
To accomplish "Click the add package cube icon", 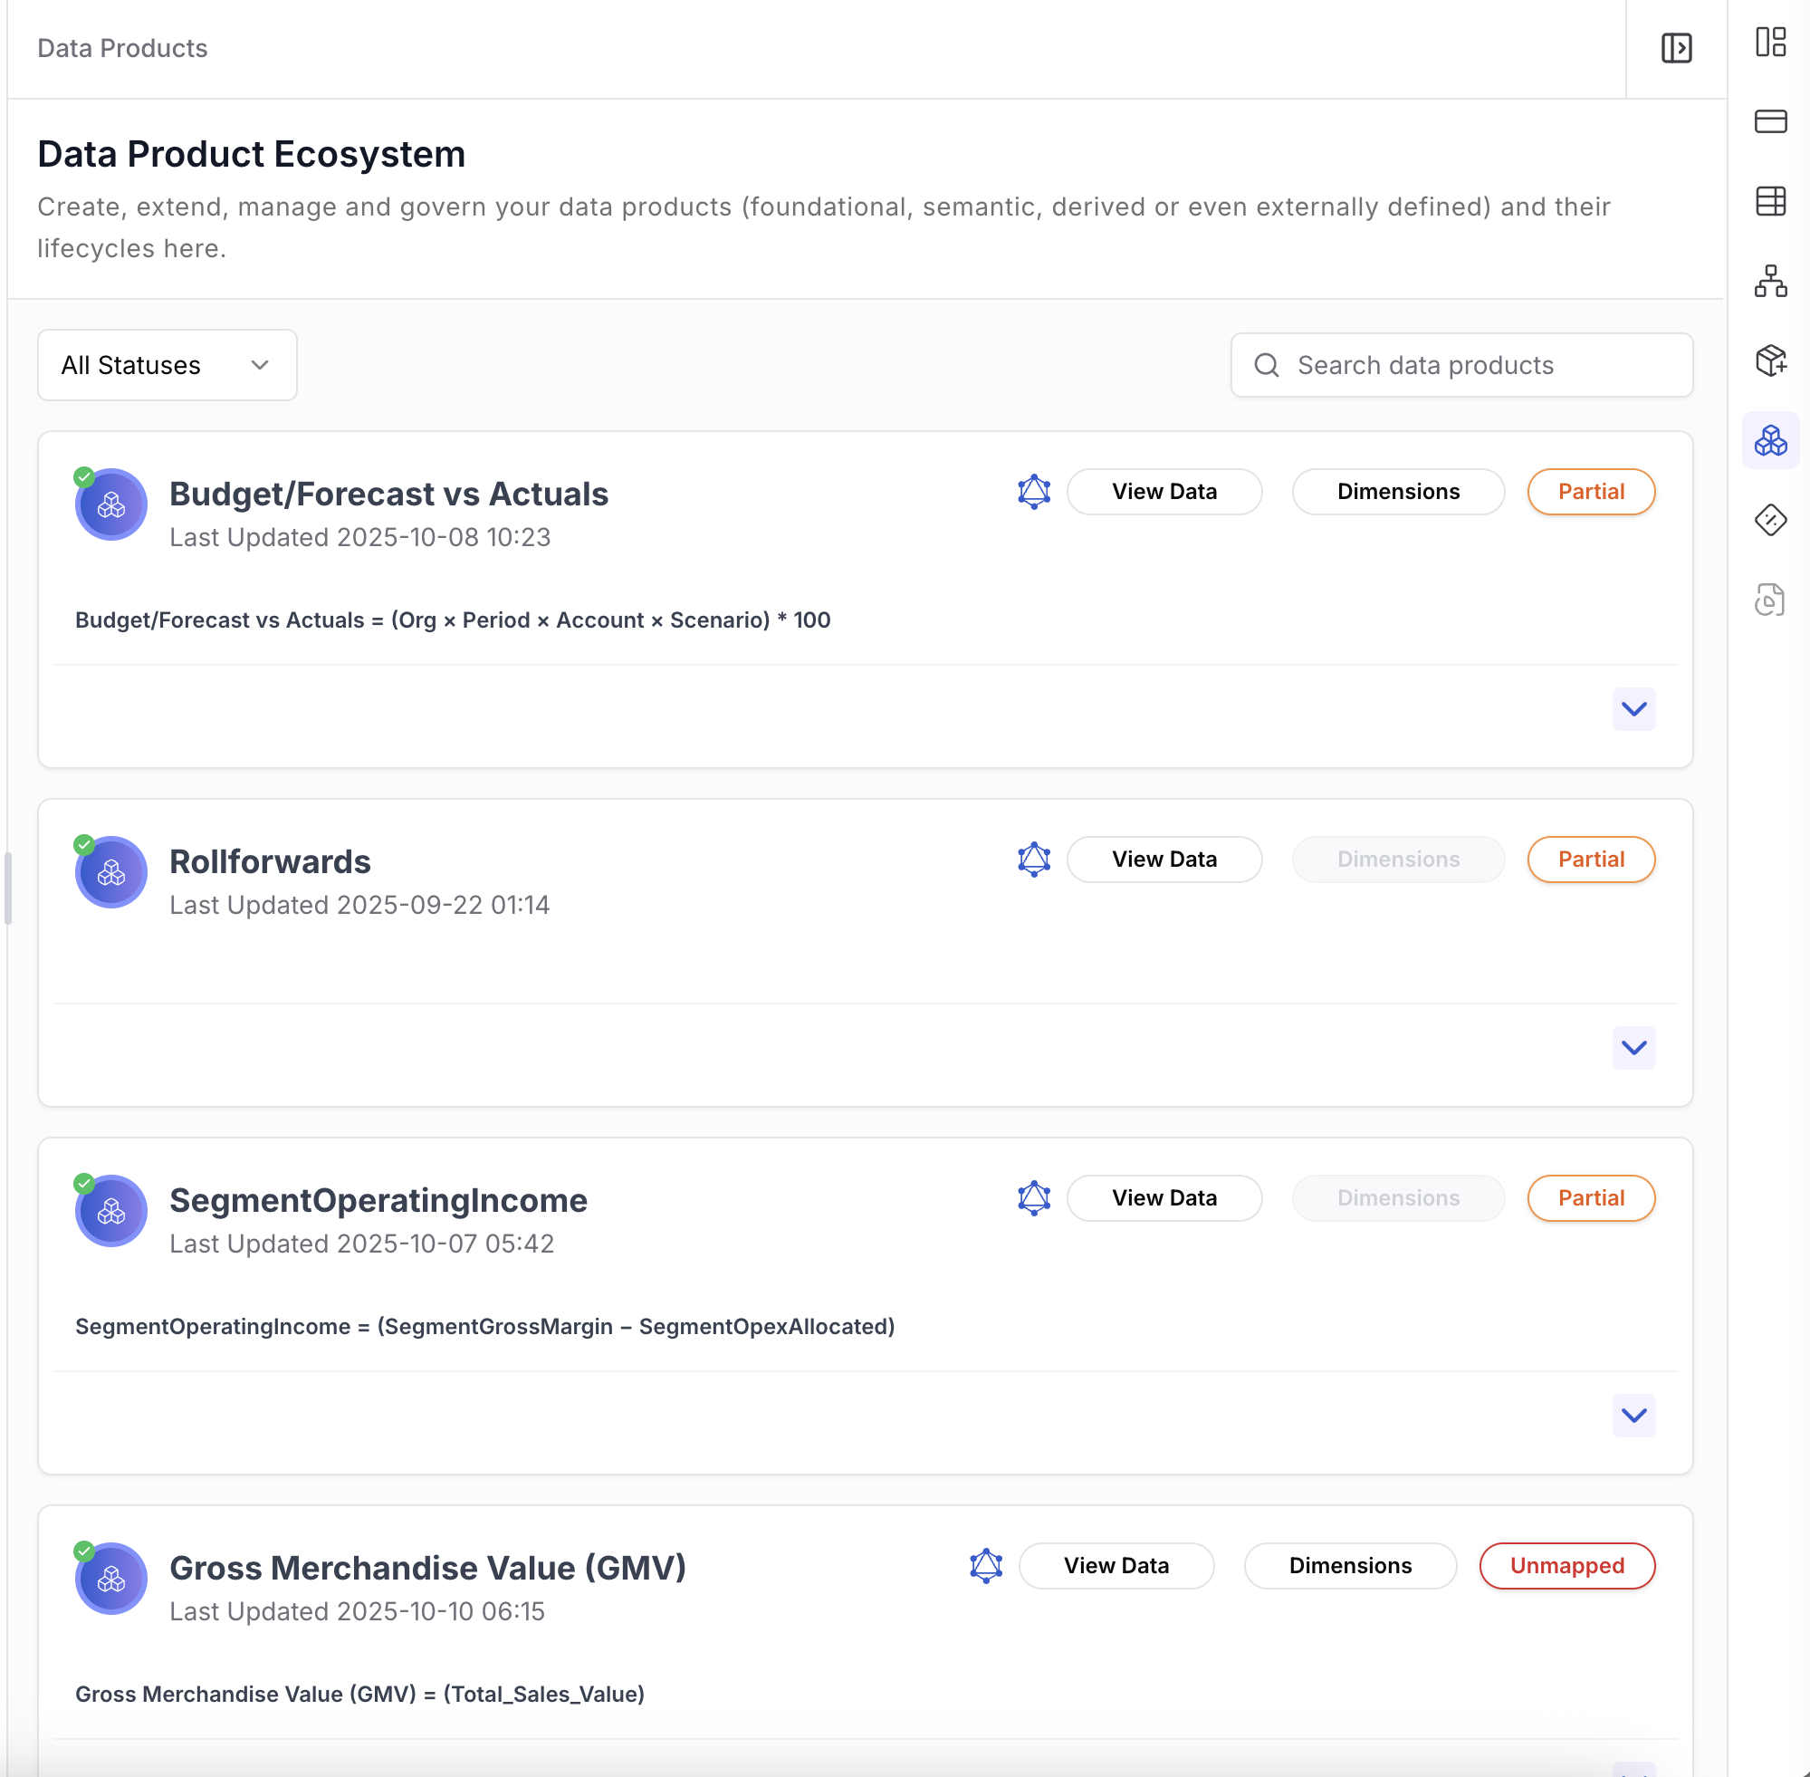I will point(1770,360).
